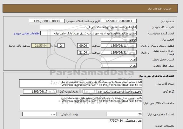Click the response deadline hour 09:00 field

pos(83,46)
